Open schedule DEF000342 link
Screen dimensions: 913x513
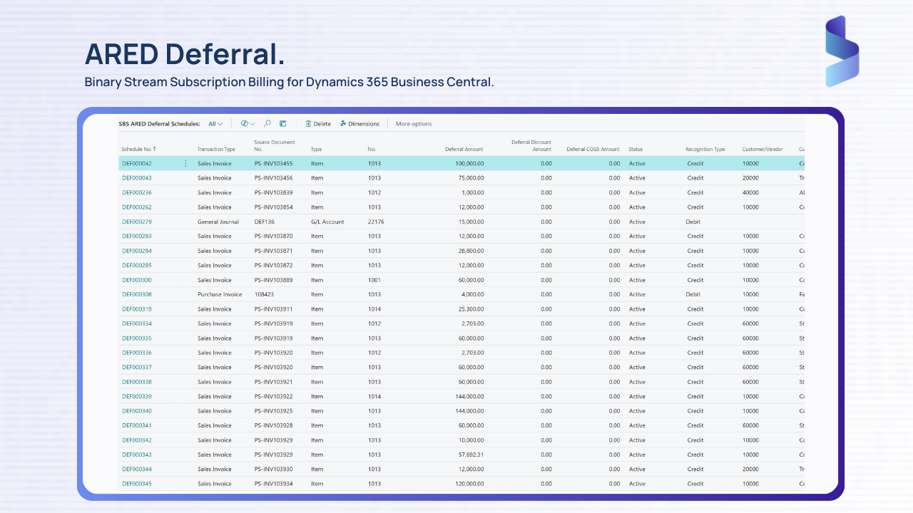click(137, 440)
